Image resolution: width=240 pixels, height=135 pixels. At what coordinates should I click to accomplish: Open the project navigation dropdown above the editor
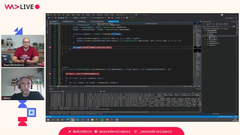[x=73, y=24]
